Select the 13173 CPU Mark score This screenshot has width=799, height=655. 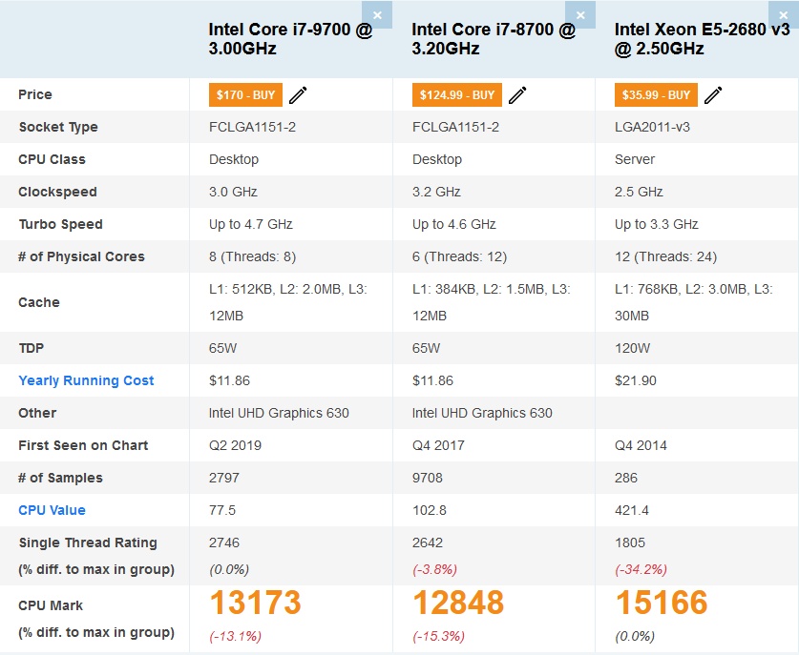pyautogui.click(x=255, y=603)
